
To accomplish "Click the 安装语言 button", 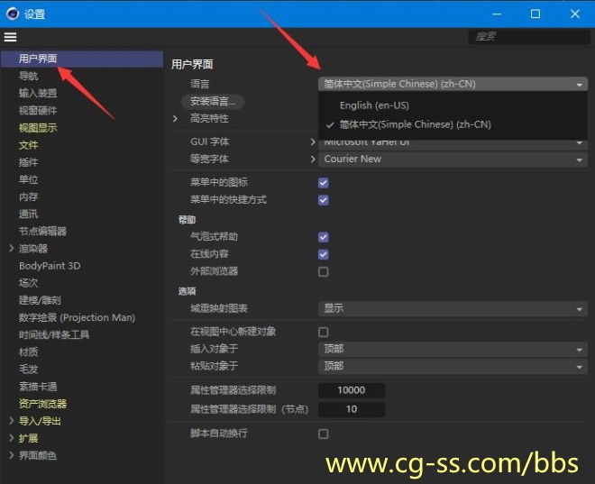I will point(213,101).
